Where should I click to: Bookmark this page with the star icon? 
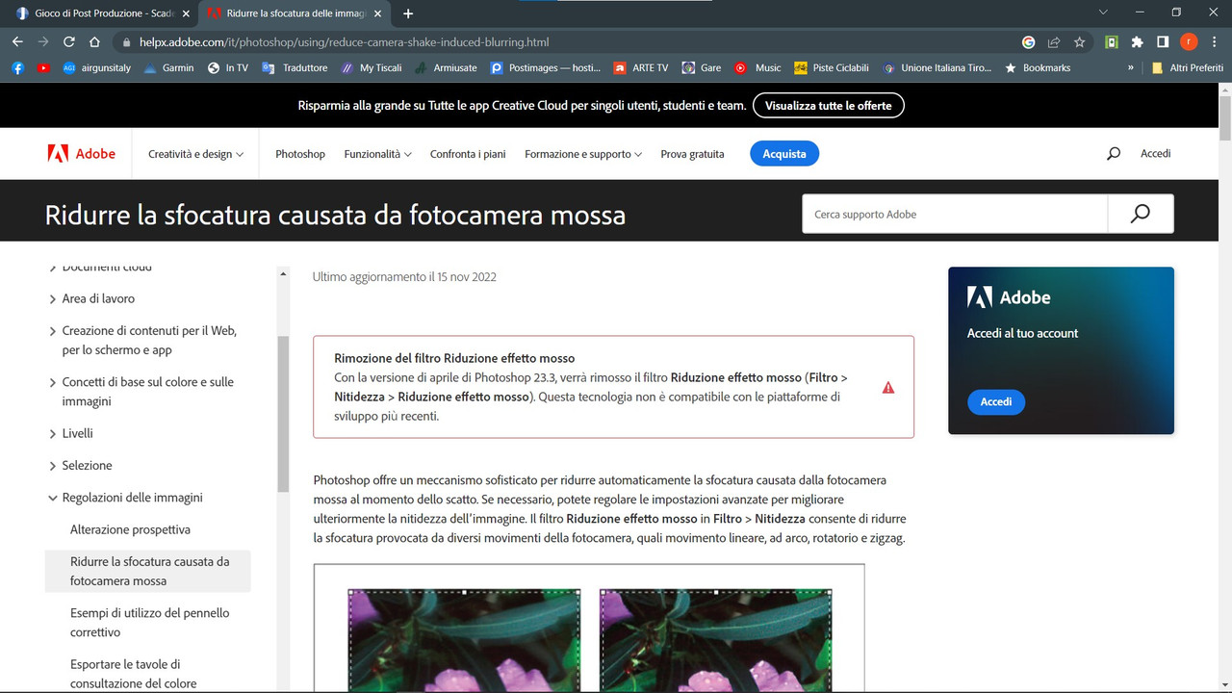[1080, 42]
